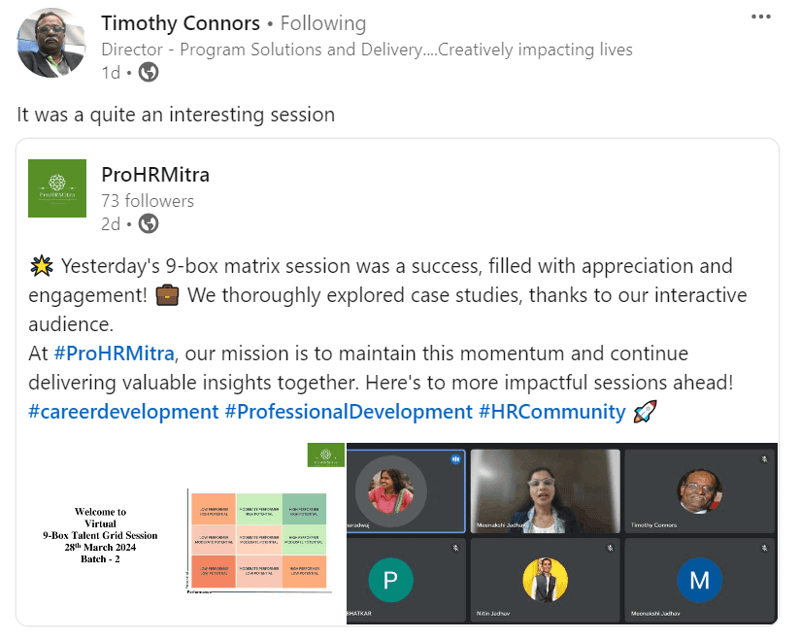This screenshot has height=640, width=800.
Task: Click the blue M participant avatar
Action: click(x=699, y=581)
